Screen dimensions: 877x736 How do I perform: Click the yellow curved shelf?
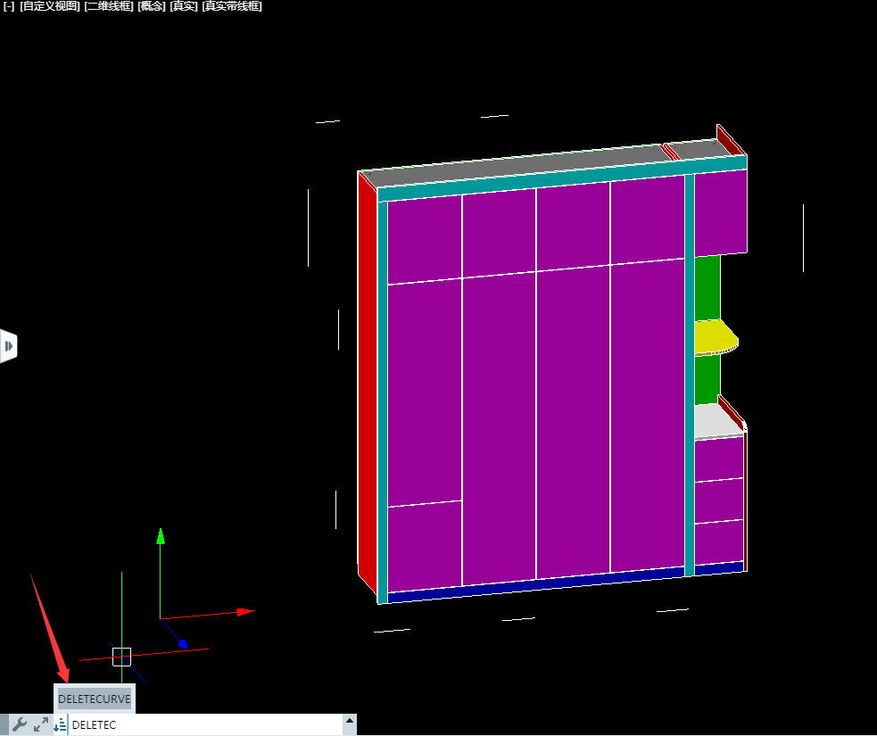click(x=714, y=336)
